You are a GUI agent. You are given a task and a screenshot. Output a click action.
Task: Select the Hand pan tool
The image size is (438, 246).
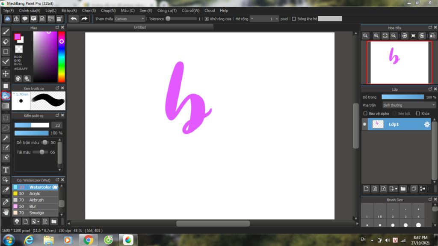tap(6, 212)
